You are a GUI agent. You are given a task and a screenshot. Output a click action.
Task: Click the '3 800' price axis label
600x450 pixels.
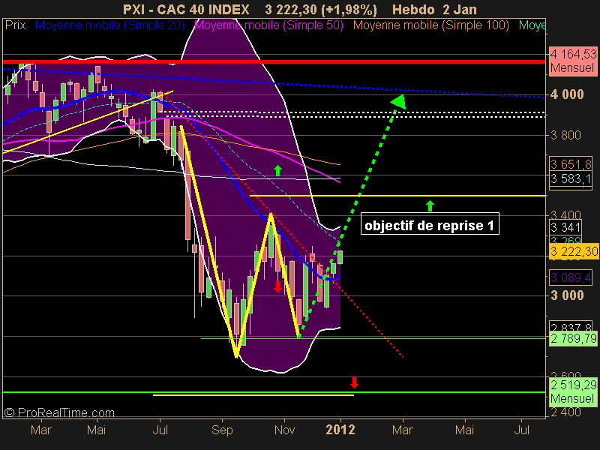click(x=565, y=135)
